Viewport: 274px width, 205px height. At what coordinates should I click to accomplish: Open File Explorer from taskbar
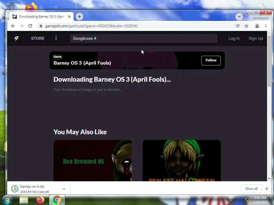point(24,200)
